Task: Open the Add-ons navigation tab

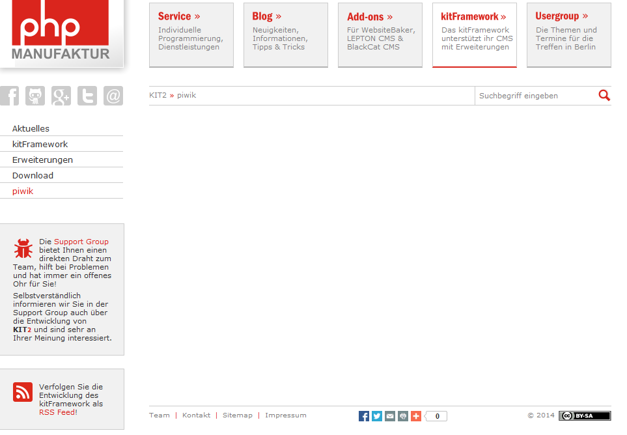Action: pyautogui.click(x=380, y=35)
